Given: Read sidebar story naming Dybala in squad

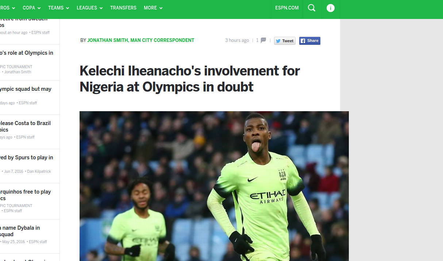Looking at the screenshot, I should [20, 231].
